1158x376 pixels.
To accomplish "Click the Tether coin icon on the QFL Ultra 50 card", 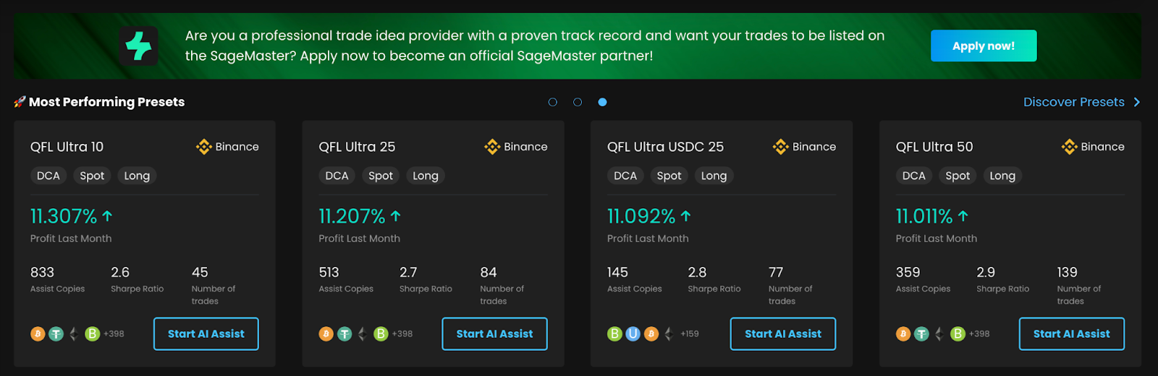I will click(921, 334).
